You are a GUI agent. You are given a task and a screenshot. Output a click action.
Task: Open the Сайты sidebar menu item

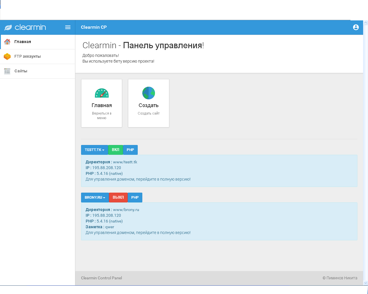(21, 71)
